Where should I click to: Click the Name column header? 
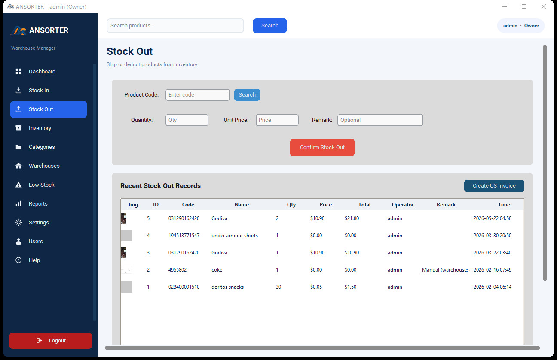pyautogui.click(x=242, y=205)
